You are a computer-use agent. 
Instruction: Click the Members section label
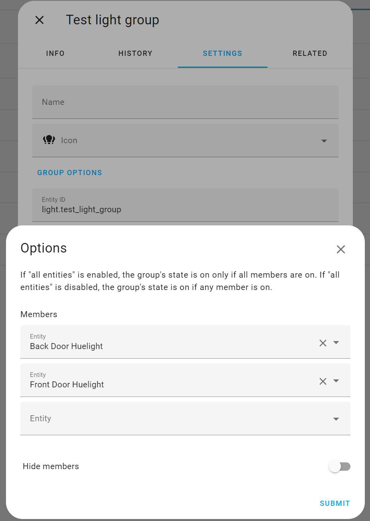pyautogui.click(x=39, y=314)
